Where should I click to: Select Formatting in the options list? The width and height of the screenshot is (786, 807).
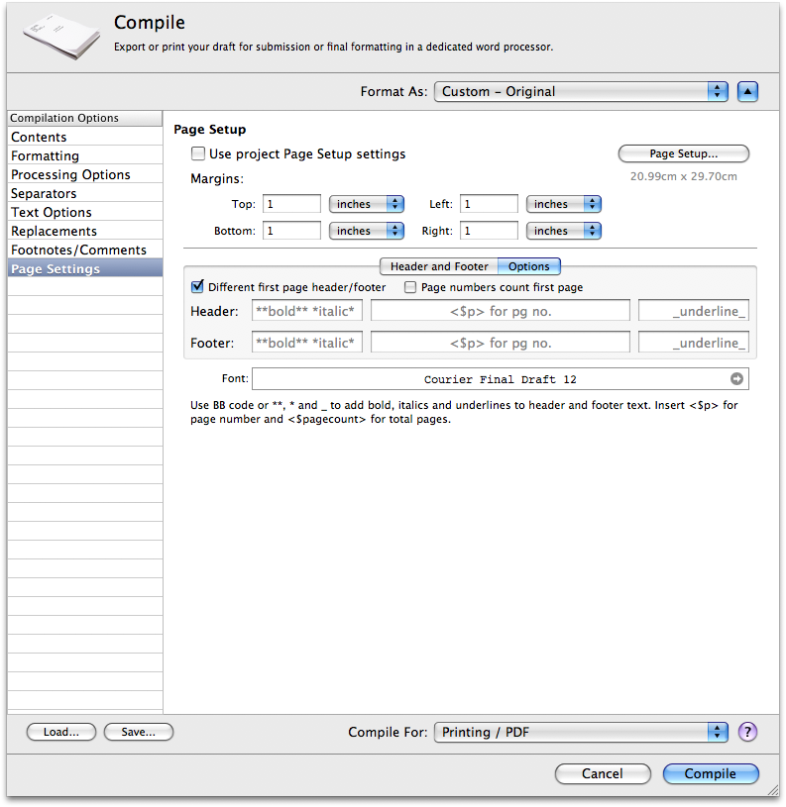[x=46, y=155]
